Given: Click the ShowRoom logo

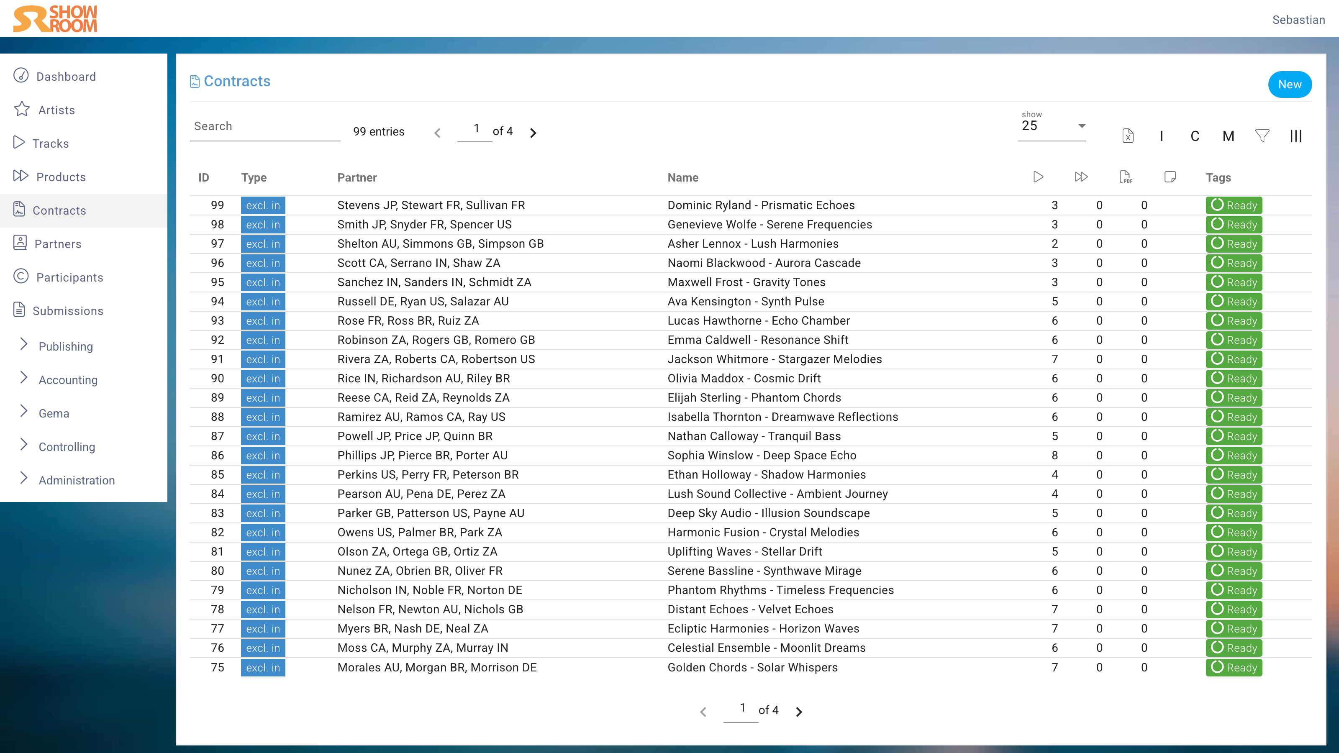Looking at the screenshot, I should click(55, 19).
